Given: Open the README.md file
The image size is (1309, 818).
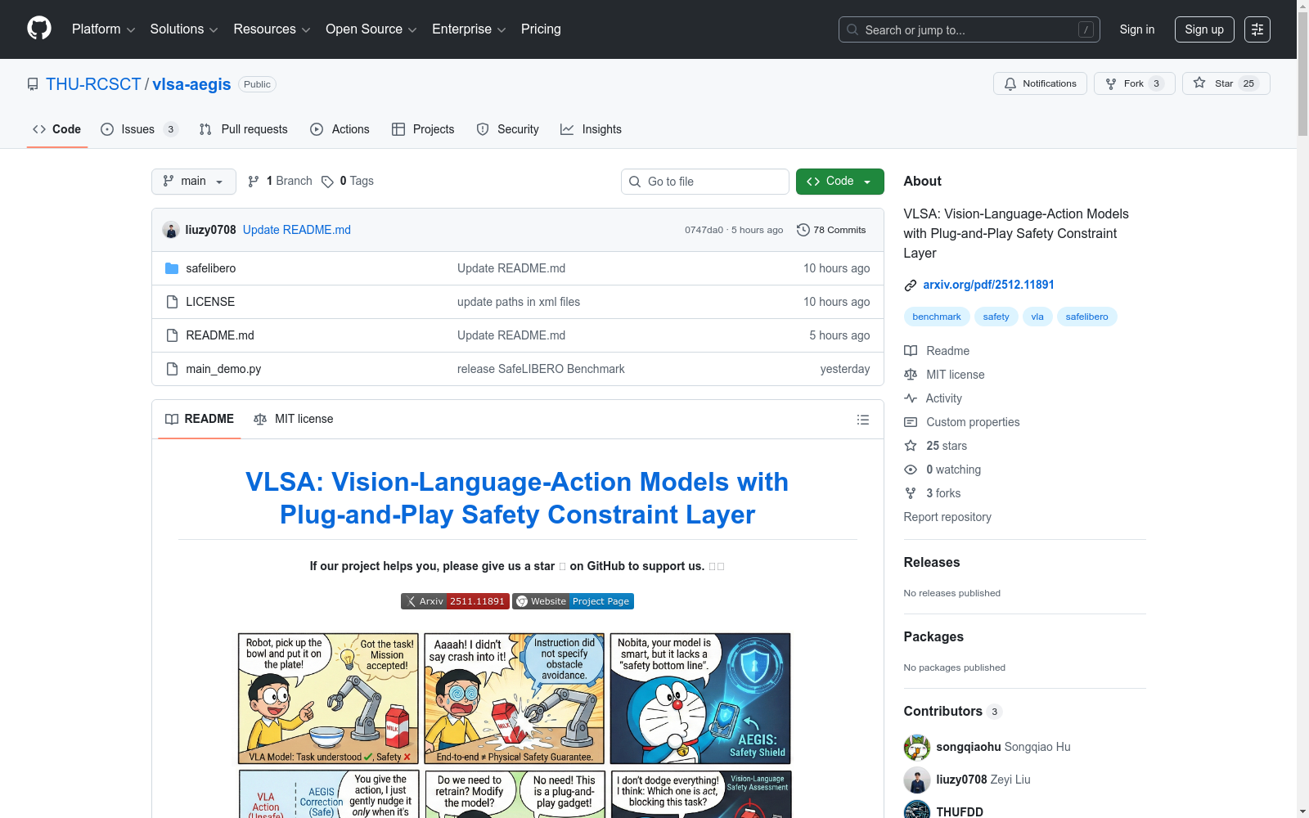Looking at the screenshot, I should 220,335.
